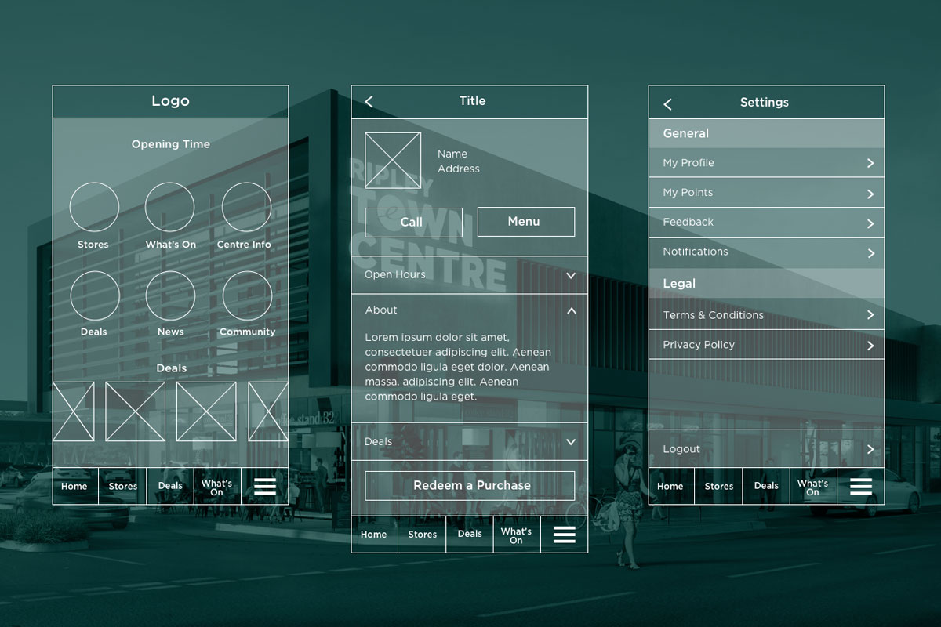Tap Logout at the bottom of Settings
Viewport: 941px width, 627px height.
point(766,448)
